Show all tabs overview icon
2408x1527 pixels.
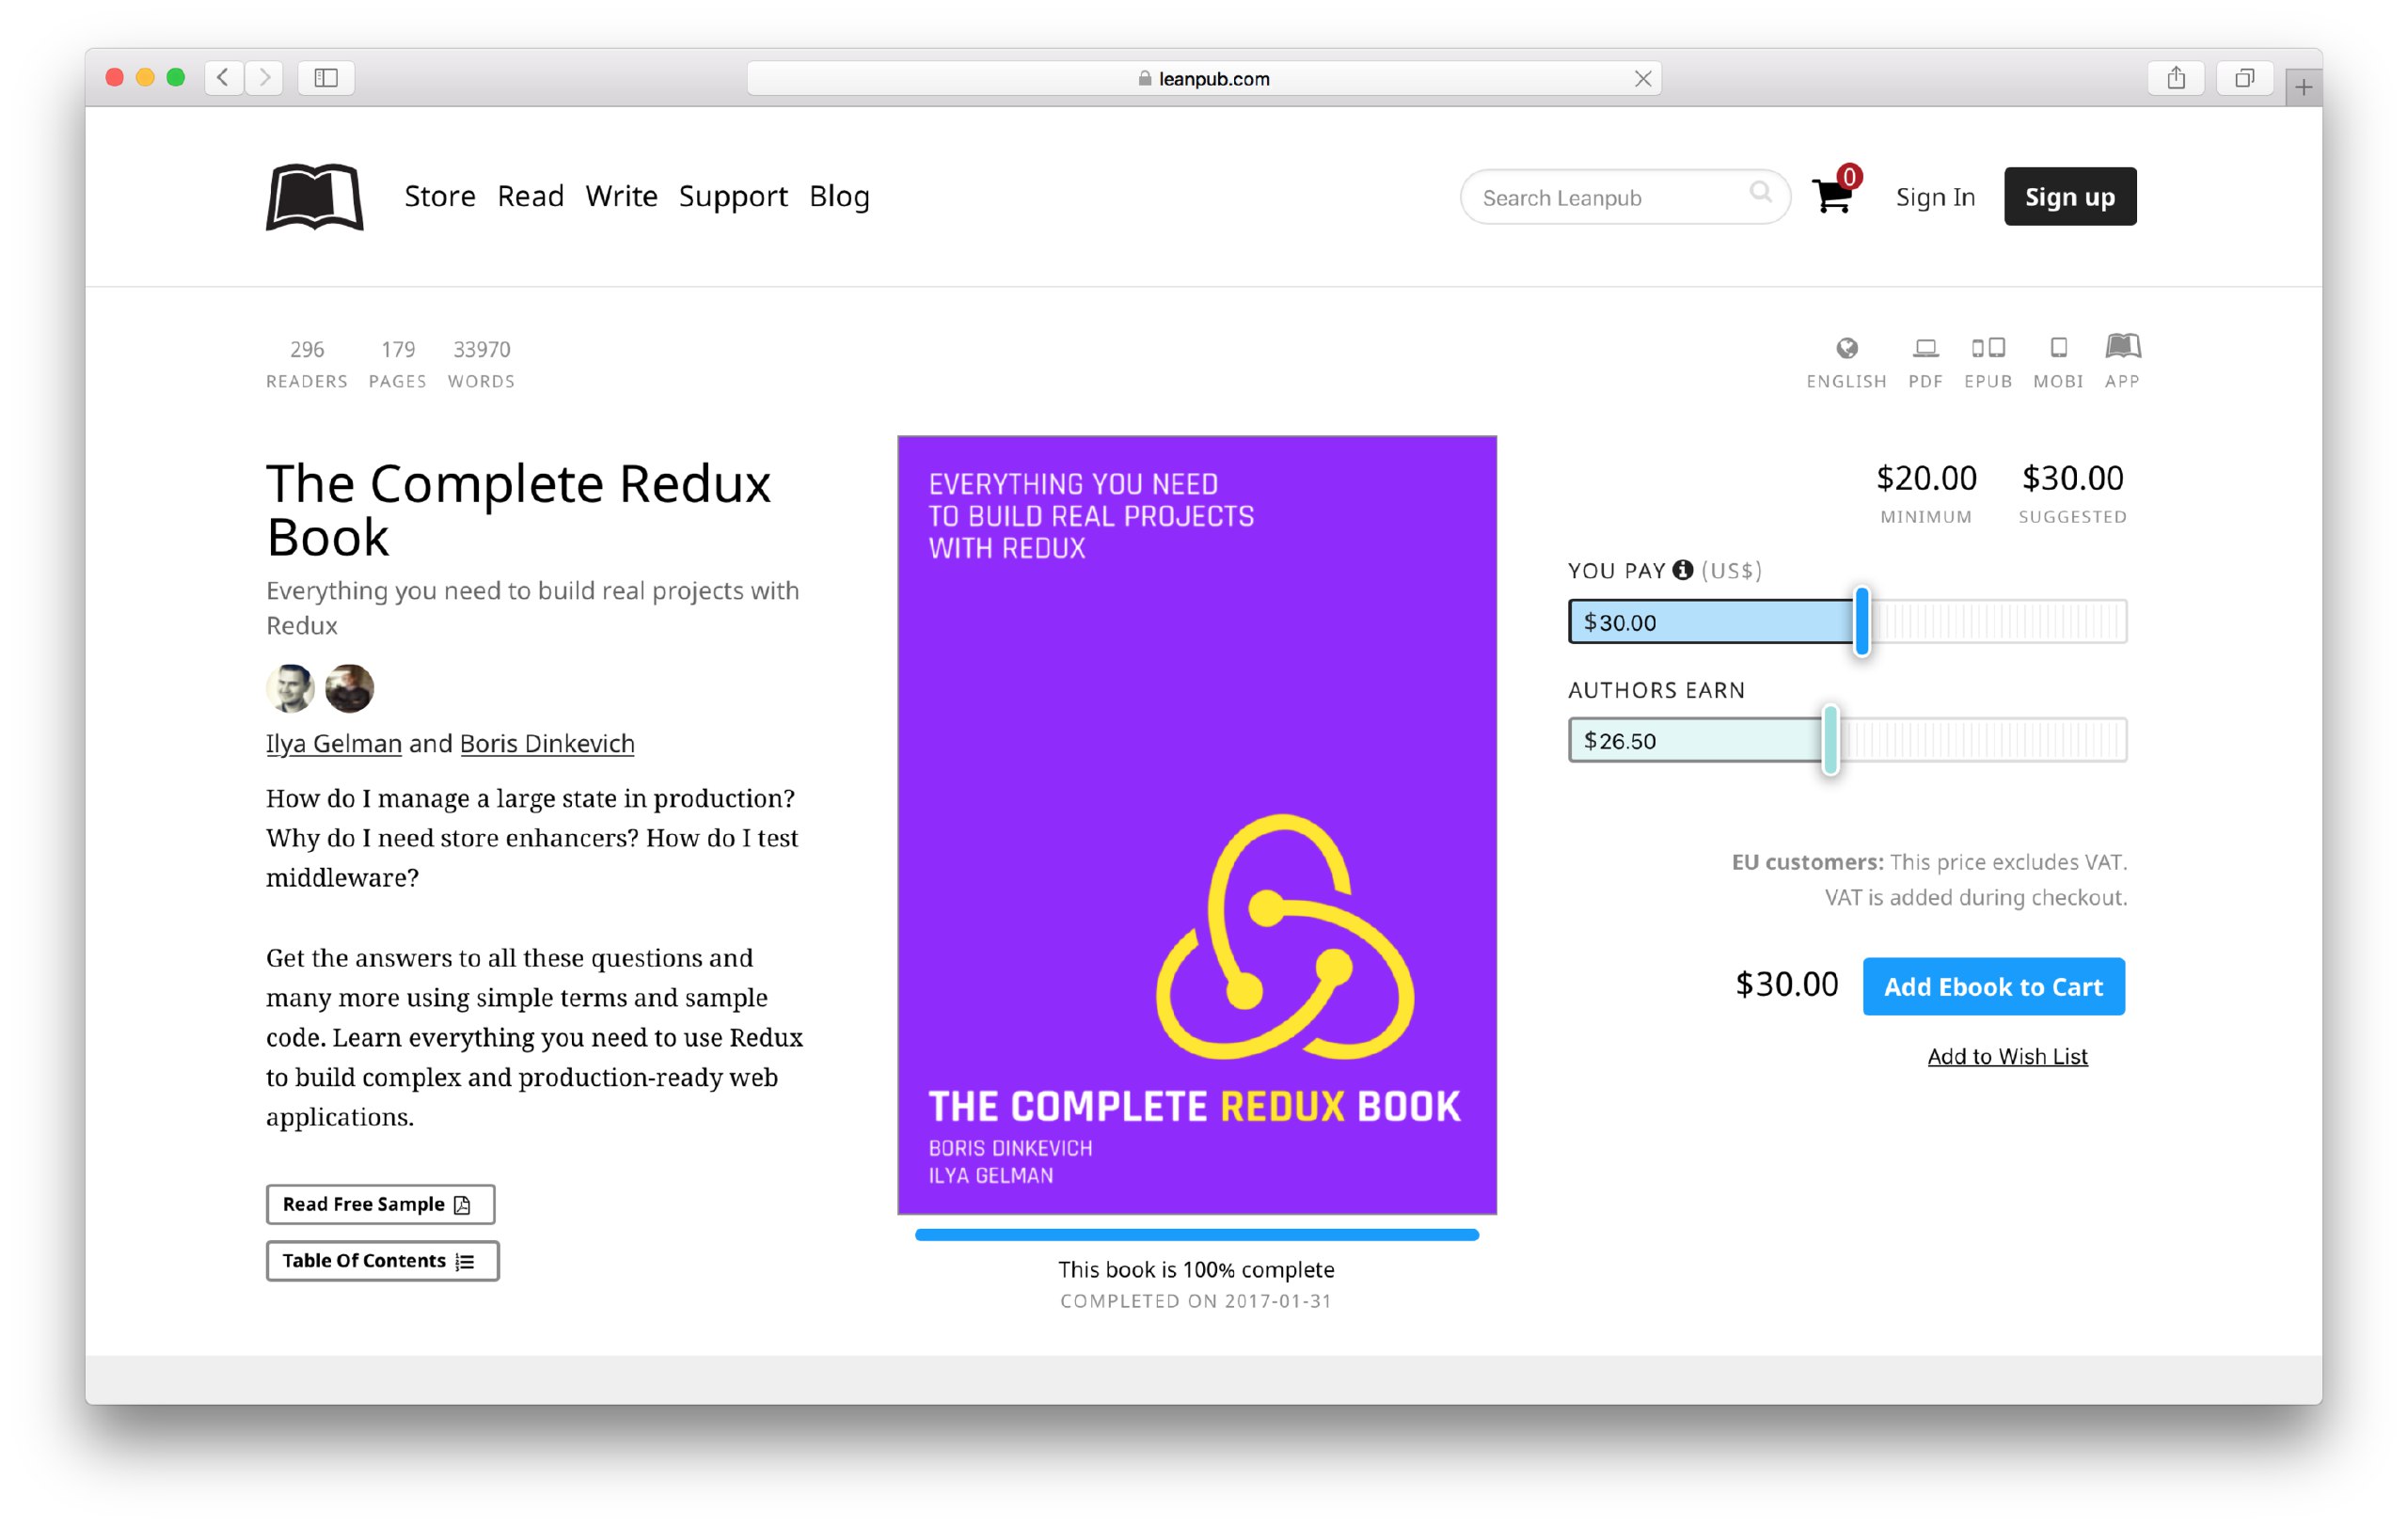click(x=2244, y=77)
